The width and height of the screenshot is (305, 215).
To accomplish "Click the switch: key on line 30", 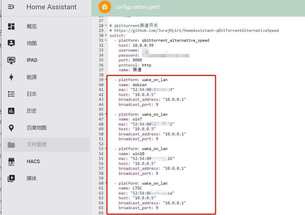I will click(117, 35).
